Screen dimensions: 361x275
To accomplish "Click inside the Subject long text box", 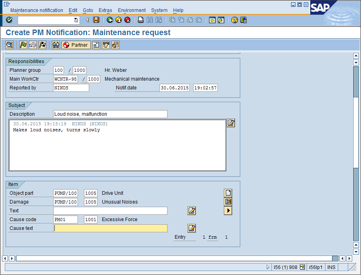I will click(x=117, y=145).
